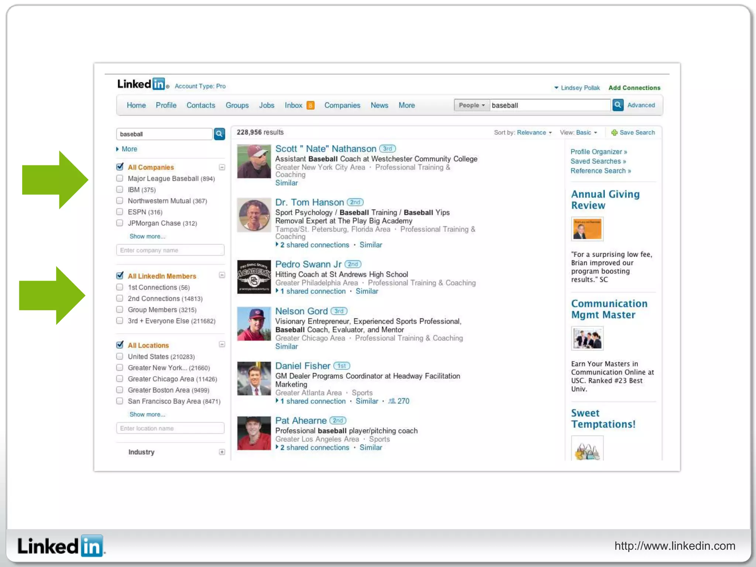This screenshot has height=567, width=756.
Task: Check the 2nd Connections filter
Action: click(x=120, y=298)
